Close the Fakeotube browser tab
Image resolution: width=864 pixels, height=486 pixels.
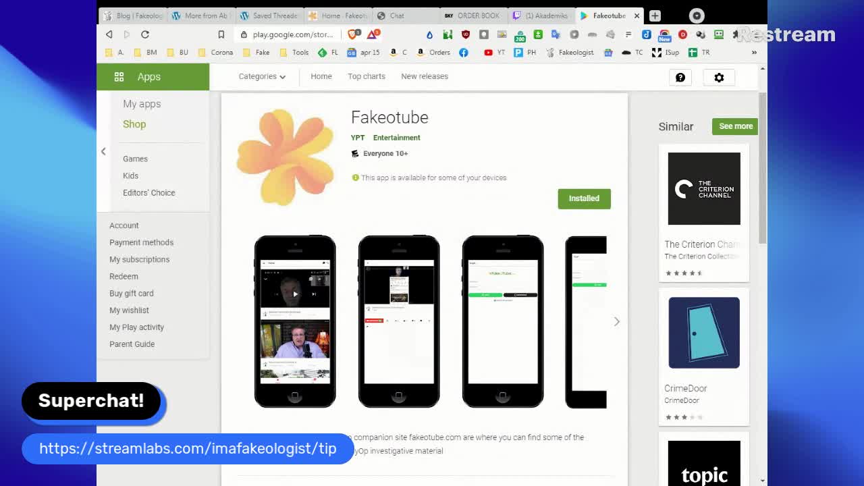tap(637, 16)
